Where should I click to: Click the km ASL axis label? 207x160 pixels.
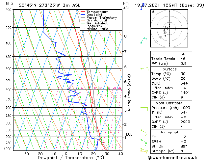(x=126, y=6)
